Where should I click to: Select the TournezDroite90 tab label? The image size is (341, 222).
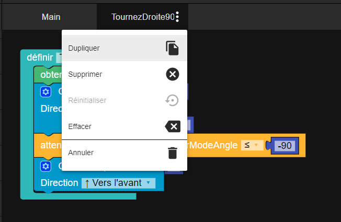142,17
